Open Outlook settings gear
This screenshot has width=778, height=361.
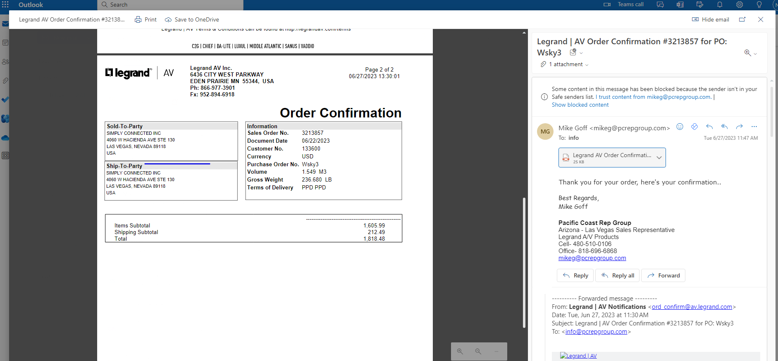(740, 5)
